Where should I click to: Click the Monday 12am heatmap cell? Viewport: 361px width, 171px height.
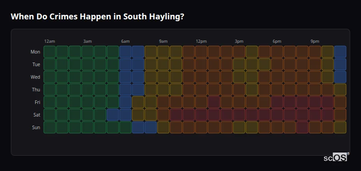point(50,52)
